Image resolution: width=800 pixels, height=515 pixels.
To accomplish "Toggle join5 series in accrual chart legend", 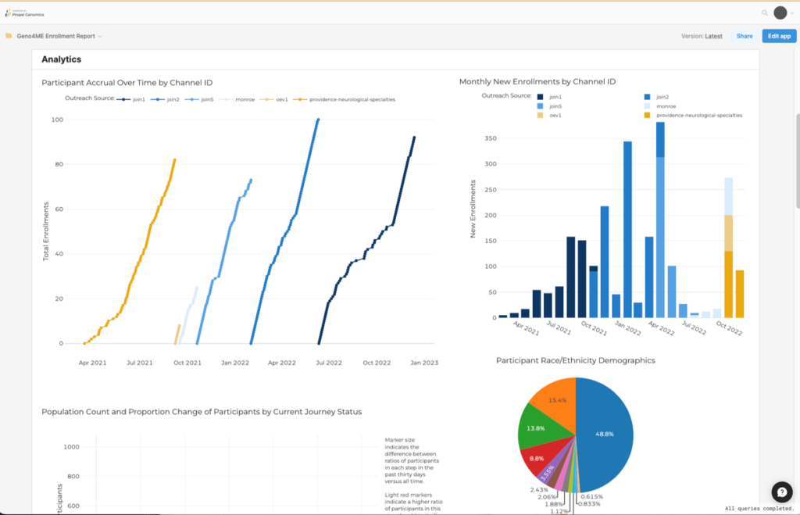I will [200, 99].
